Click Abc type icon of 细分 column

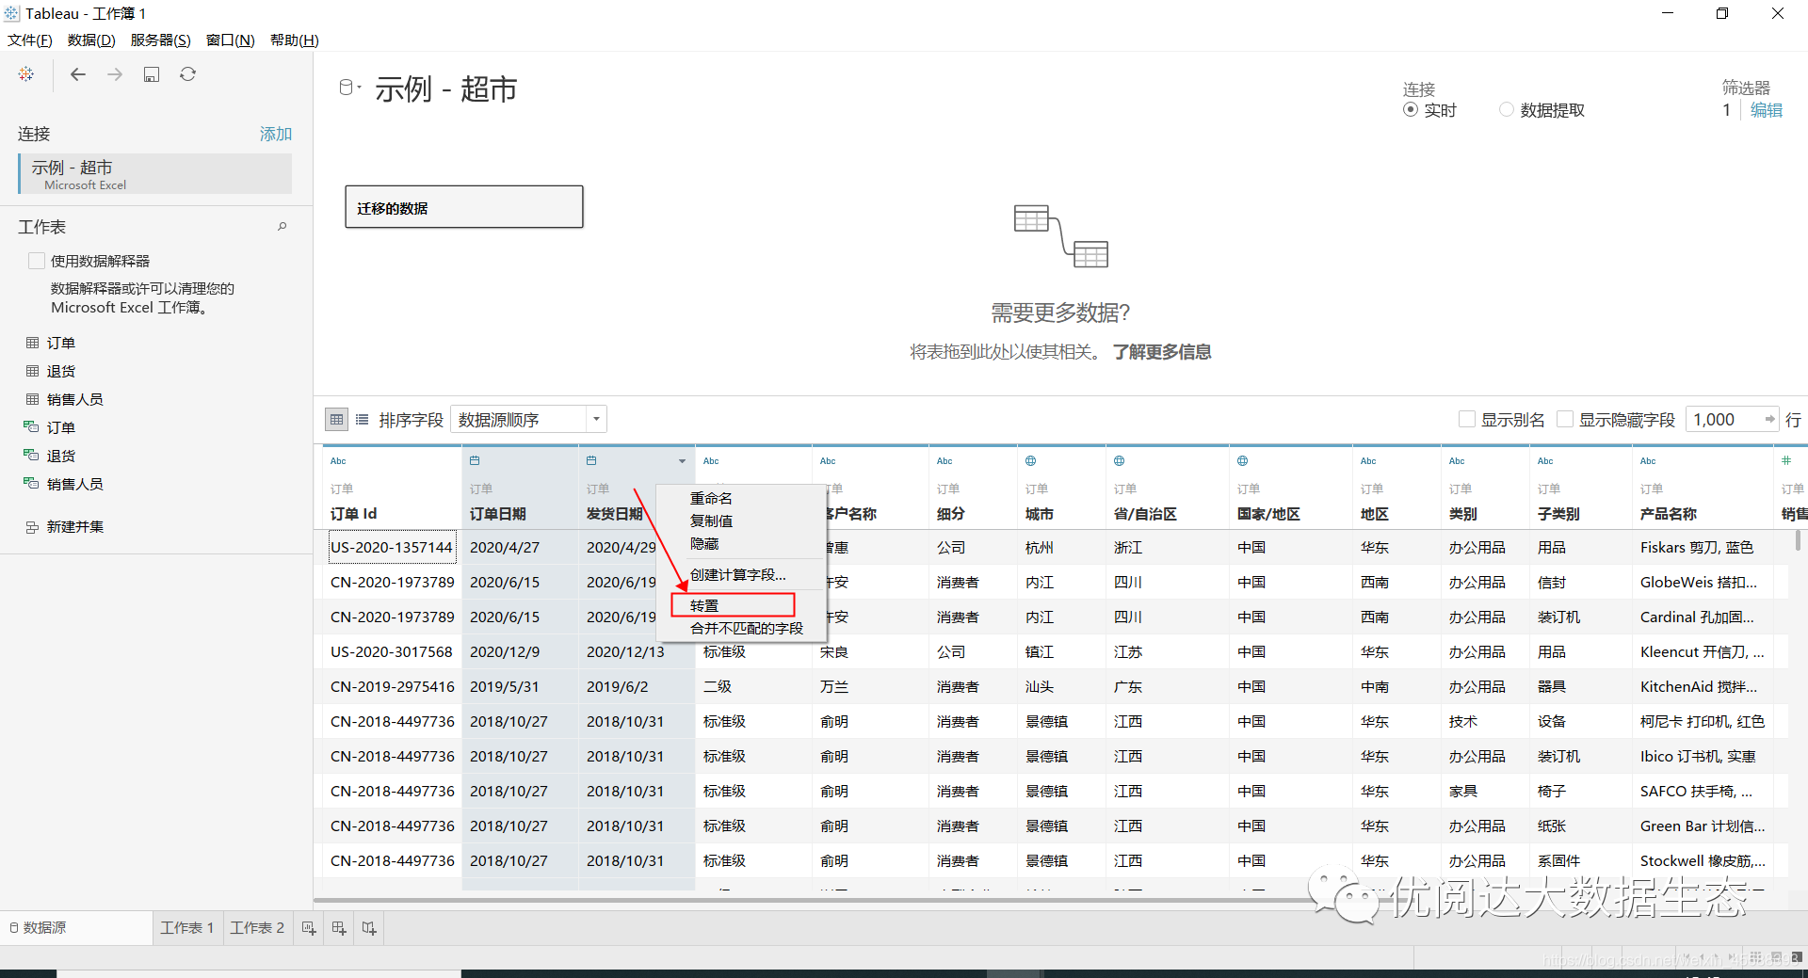click(x=944, y=461)
